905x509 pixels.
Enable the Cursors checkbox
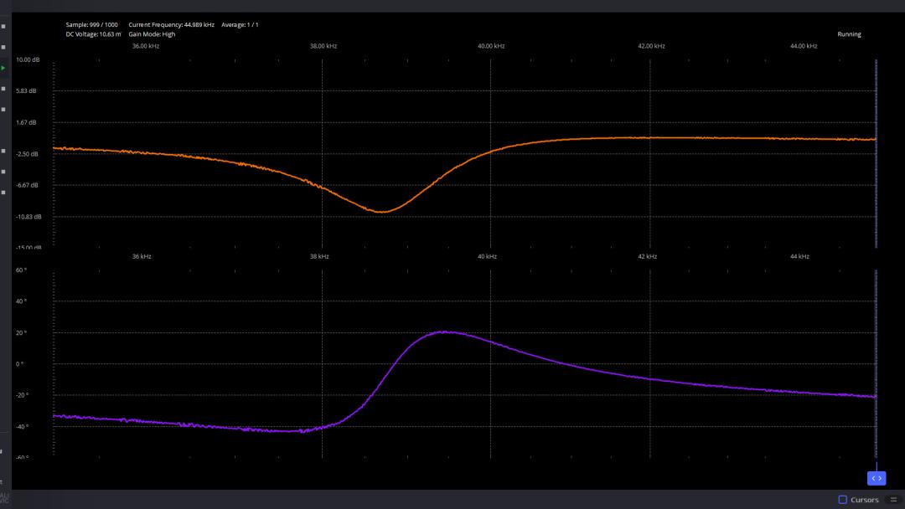click(x=842, y=500)
